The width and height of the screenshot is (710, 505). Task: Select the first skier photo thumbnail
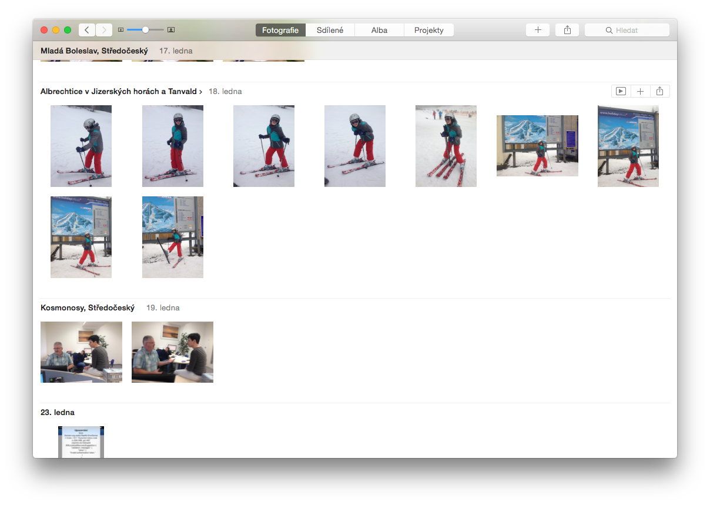click(x=81, y=146)
